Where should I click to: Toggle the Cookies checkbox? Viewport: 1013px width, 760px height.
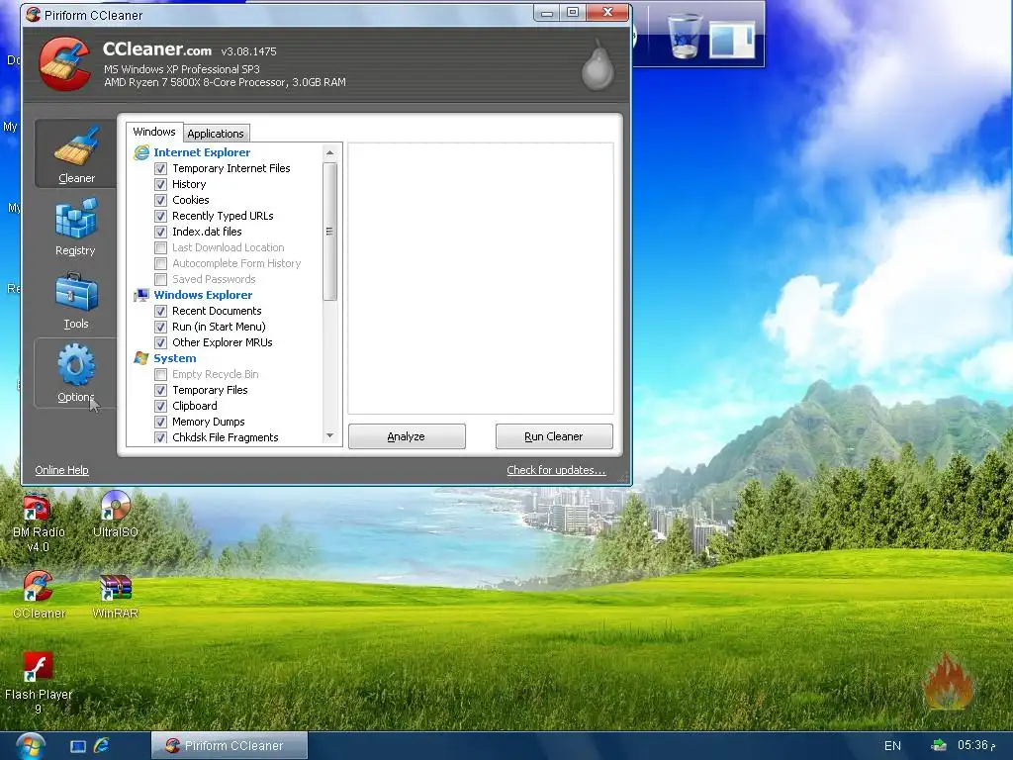161,200
